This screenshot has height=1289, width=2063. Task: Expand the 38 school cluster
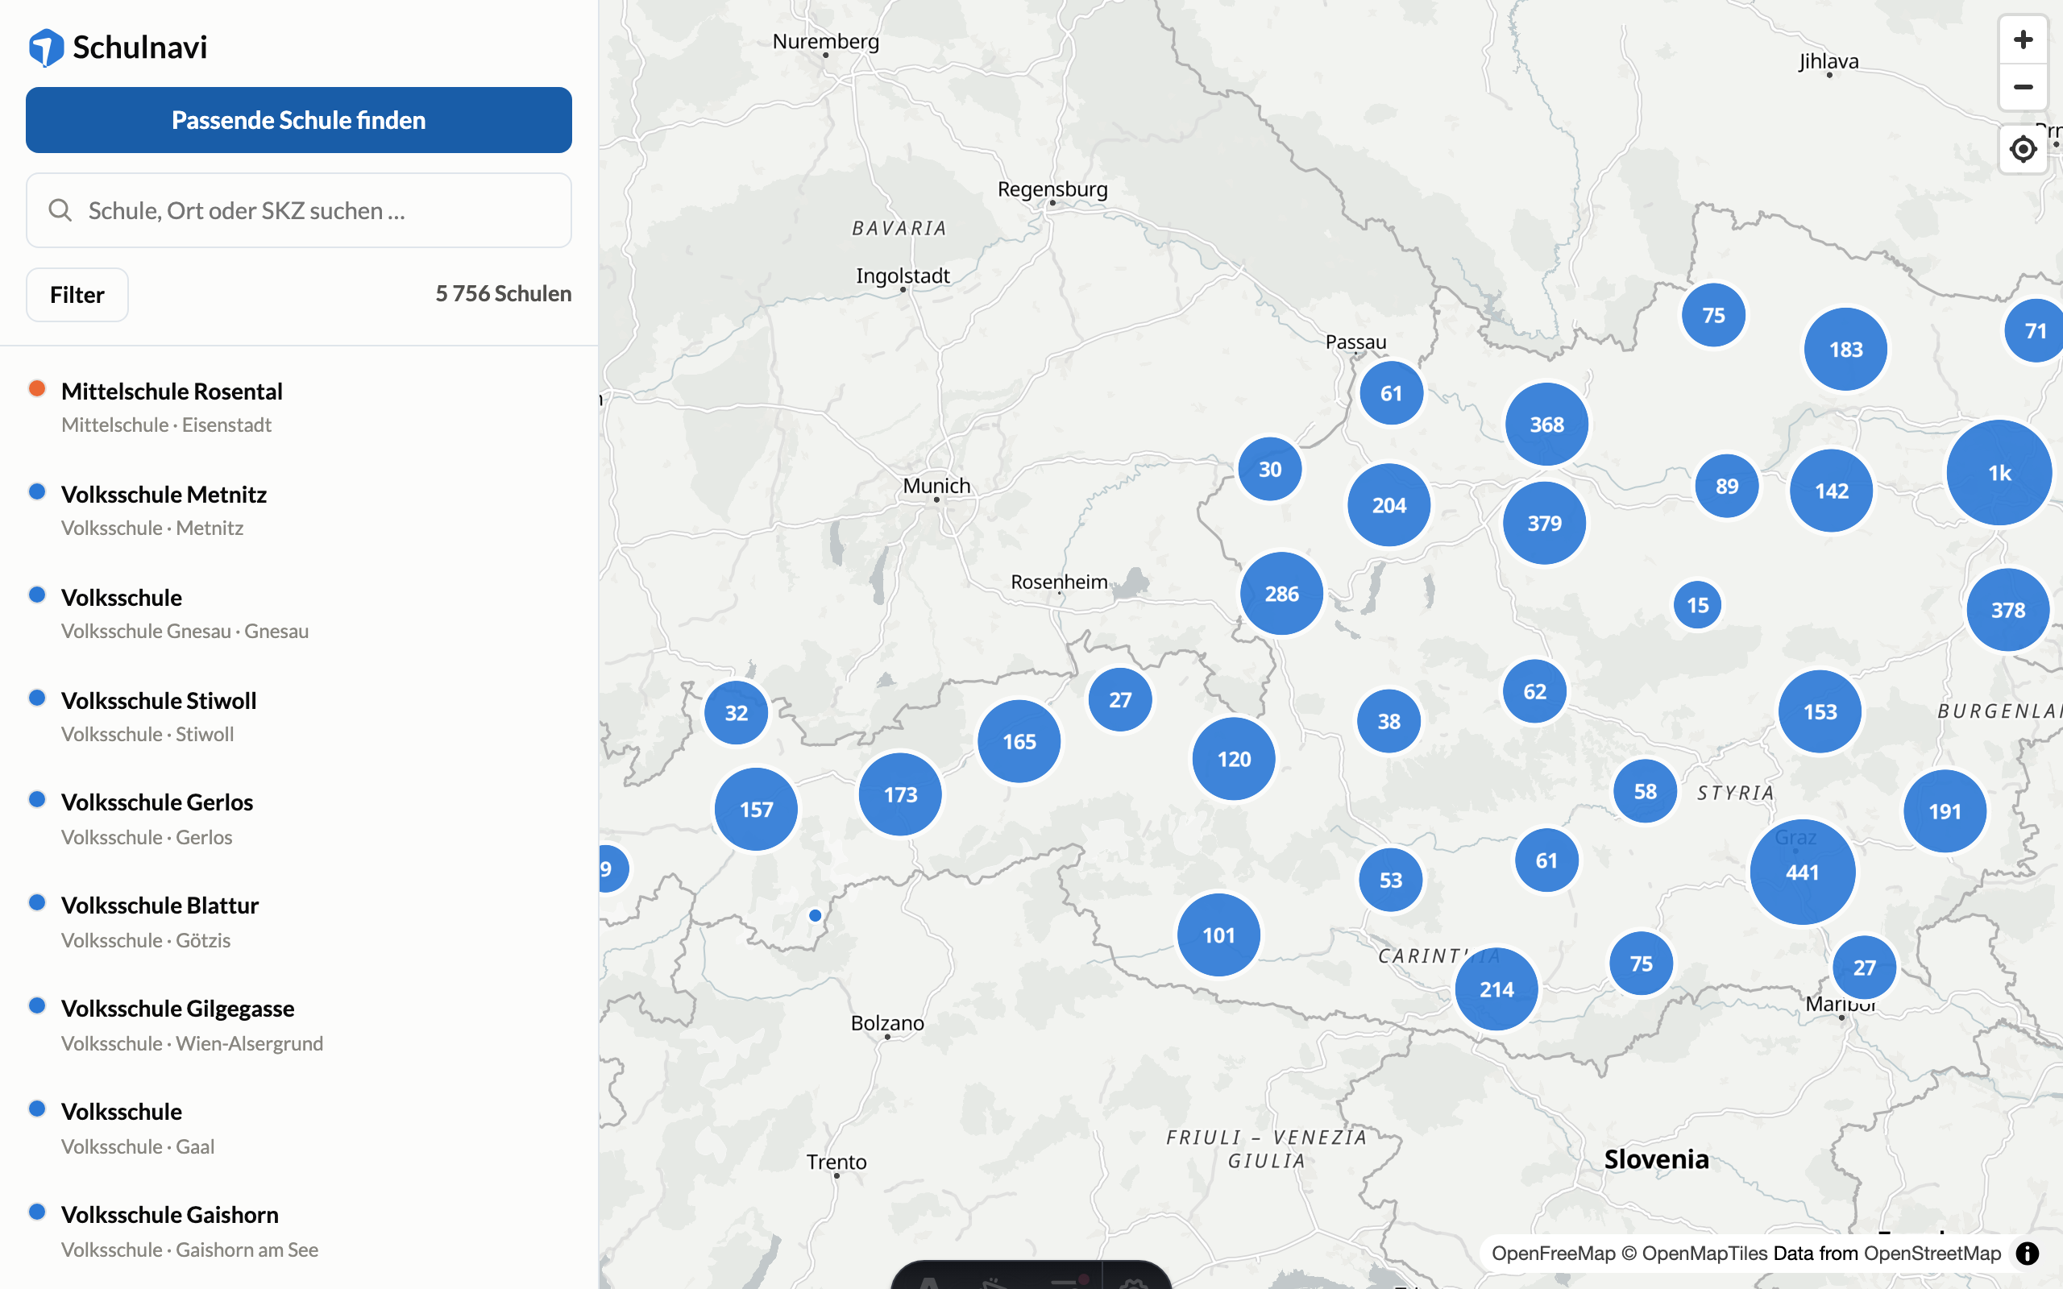[x=1388, y=721]
